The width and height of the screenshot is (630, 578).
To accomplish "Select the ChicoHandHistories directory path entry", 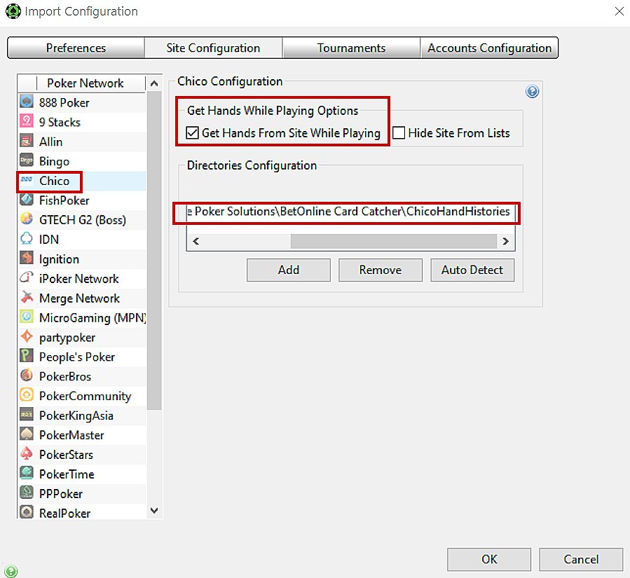I will (350, 212).
